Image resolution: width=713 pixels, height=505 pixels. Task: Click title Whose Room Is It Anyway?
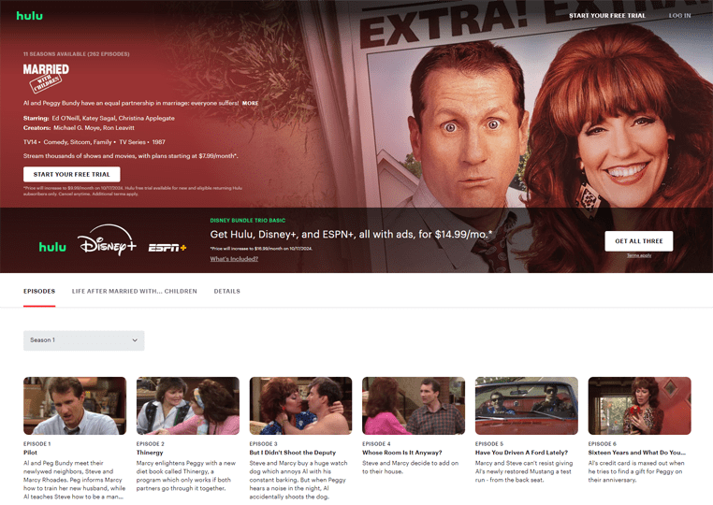(402, 453)
